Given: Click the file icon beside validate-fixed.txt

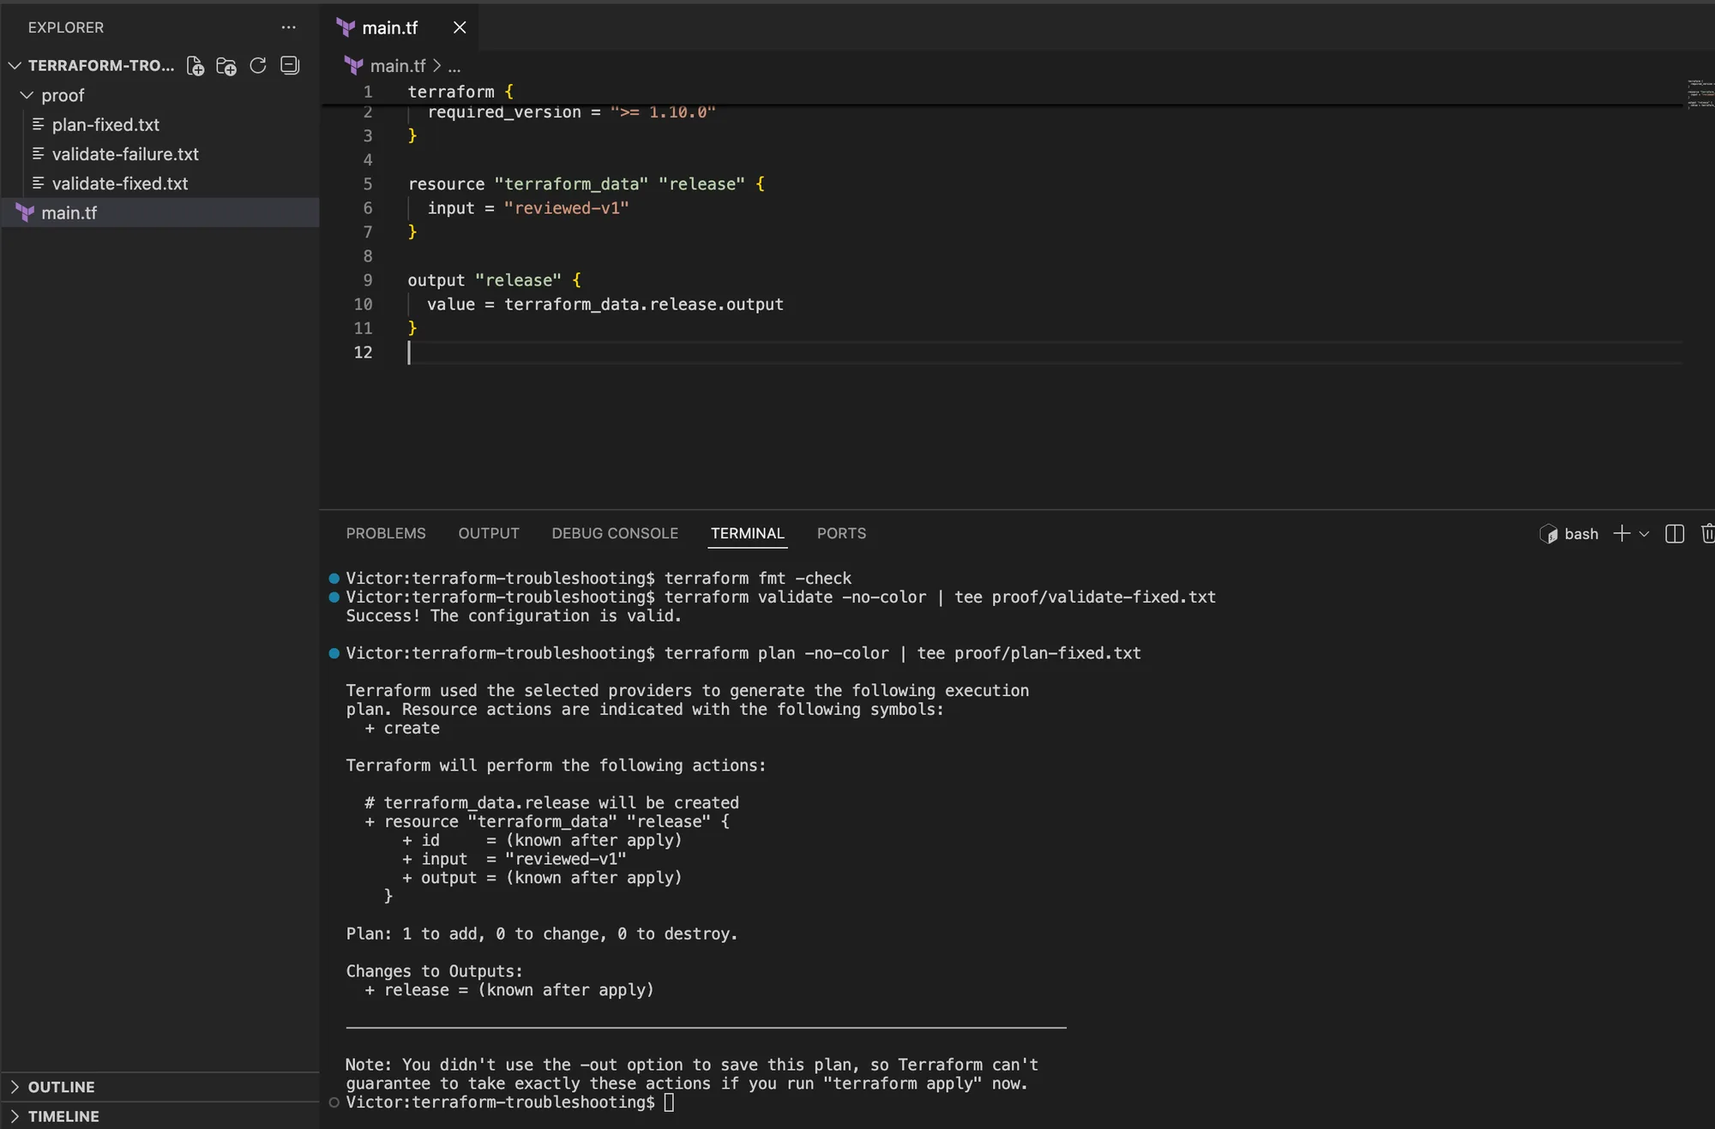Looking at the screenshot, I should [38, 183].
